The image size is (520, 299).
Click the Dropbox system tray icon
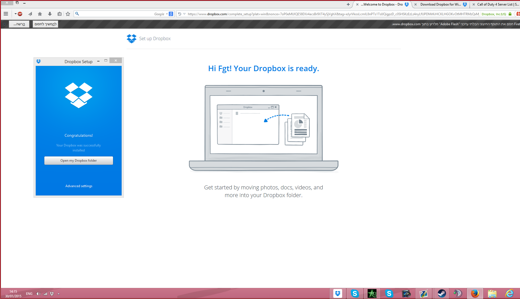point(52,294)
